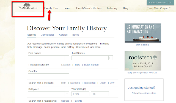Switch to the Genealogies tab

(48, 35)
